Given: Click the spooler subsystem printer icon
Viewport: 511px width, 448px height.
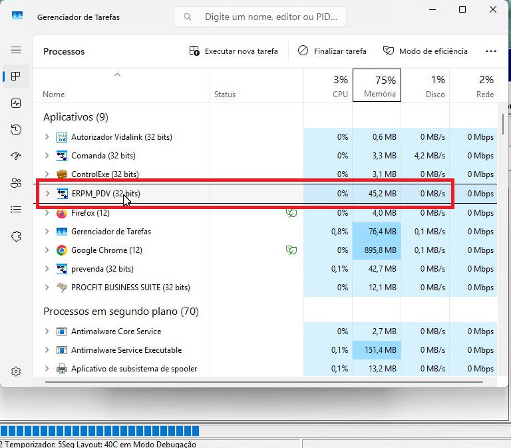Looking at the screenshot, I should coord(62,369).
